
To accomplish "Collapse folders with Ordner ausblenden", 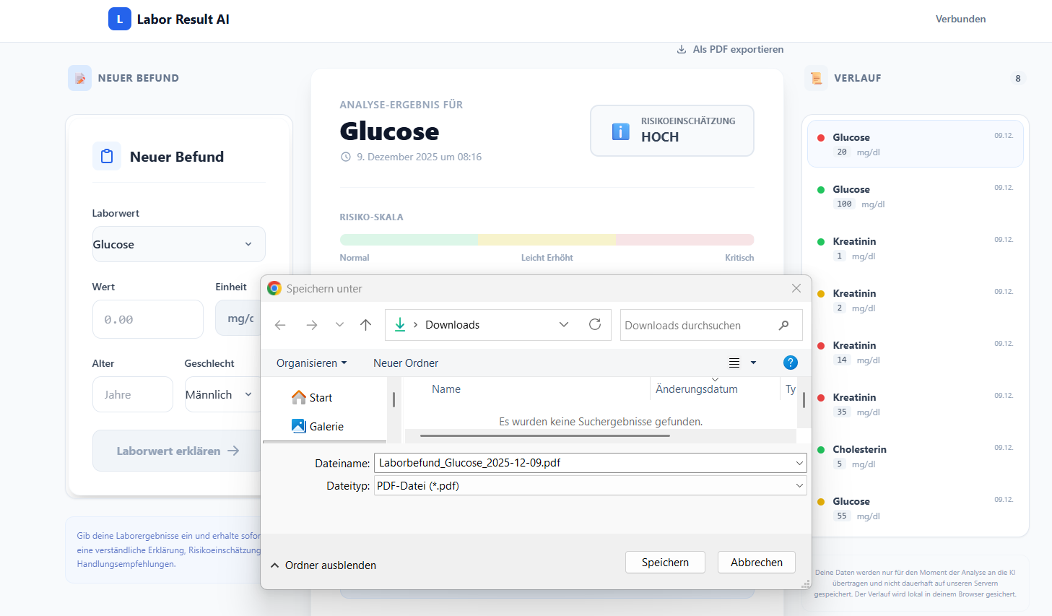I will [x=323, y=565].
